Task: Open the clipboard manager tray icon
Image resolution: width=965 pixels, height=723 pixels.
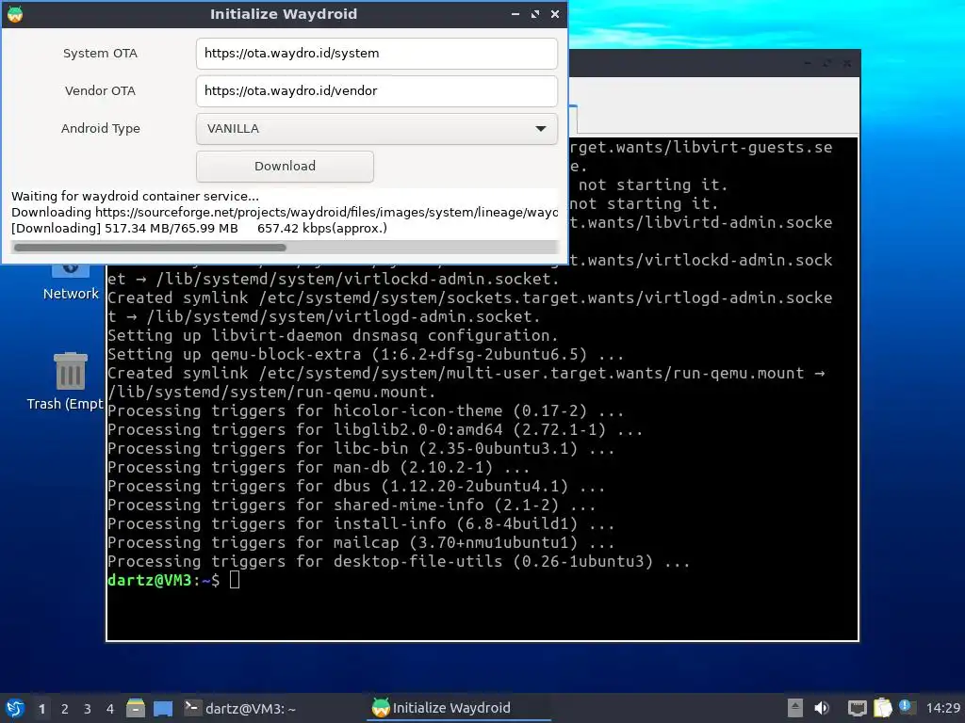Action: pyautogui.click(x=882, y=708)
